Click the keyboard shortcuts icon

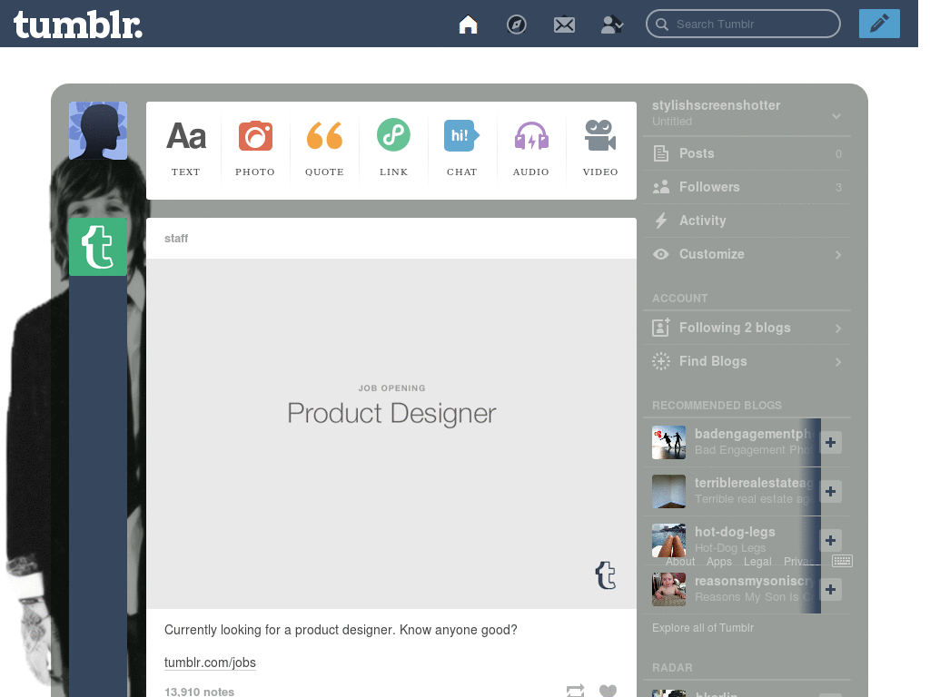(842, 561)
